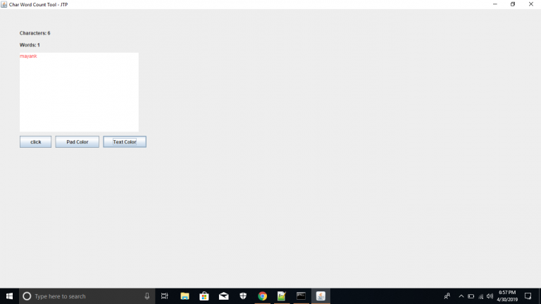The height and width of the screenshot is (304, 541).
Task: Switch to Google Chrome on the taskbar
Action: click(x=262, y=296)
